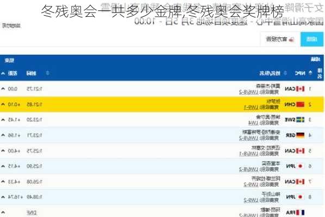Toggle the header chevron next to 差距
This screenshot has height=217, width=325.
3,73
